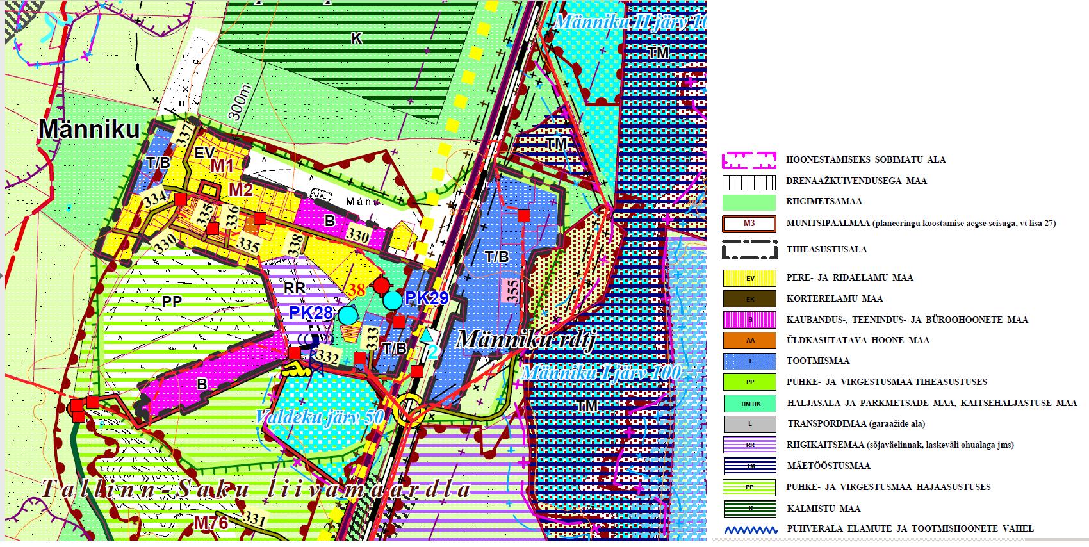The height and width of the screenshot is (547, 1089).
Task: Click the KALMISTU MAA legend text
Action: [x=823, y=509]
